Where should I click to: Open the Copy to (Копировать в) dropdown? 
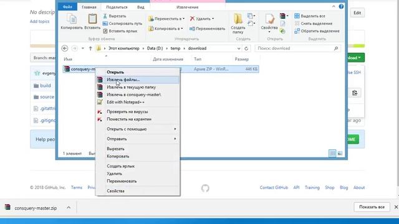click(166, 29)
